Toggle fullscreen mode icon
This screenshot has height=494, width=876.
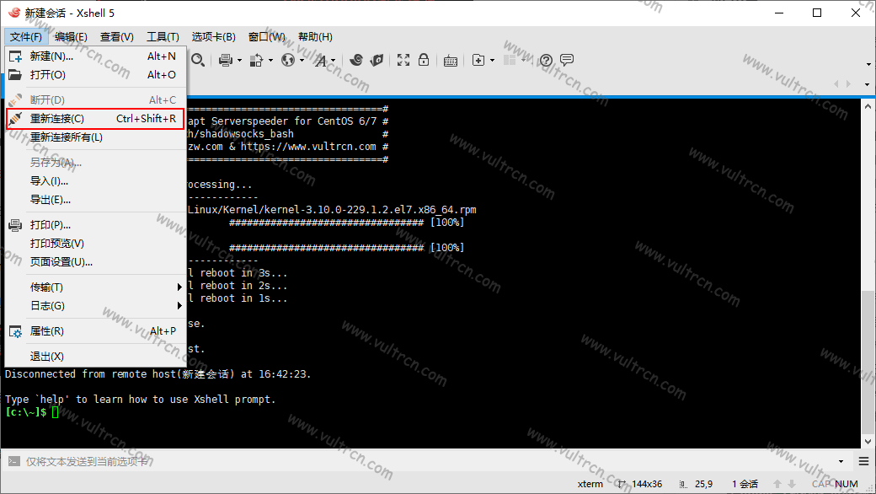[x=403, y=60]
